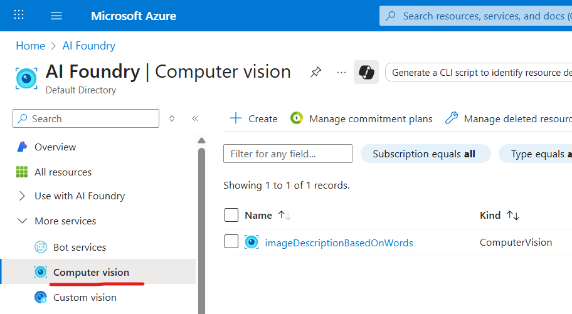Open Subscription equals all filter
The image size is (572, 314).
point(425,154)
